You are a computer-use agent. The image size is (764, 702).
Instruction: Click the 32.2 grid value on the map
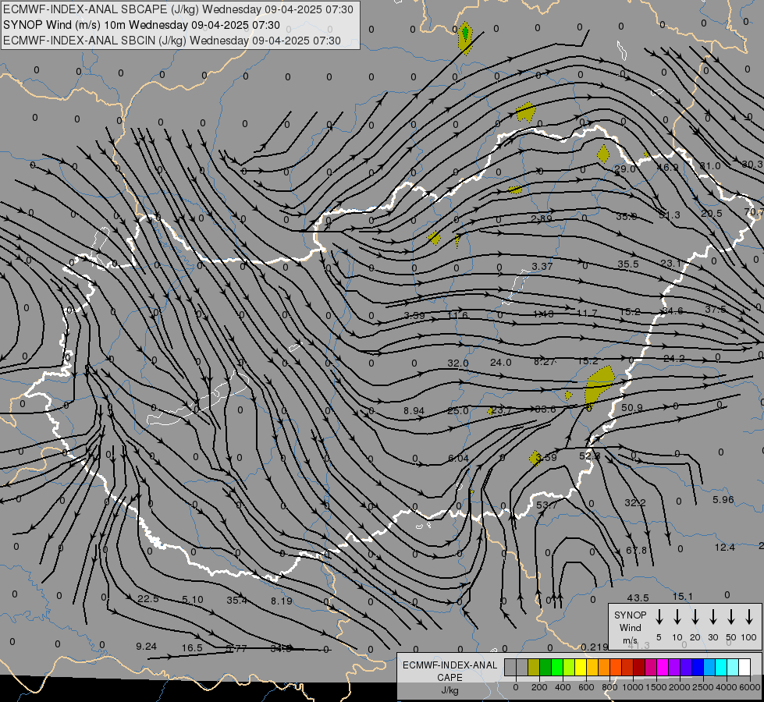click(635, 502)
